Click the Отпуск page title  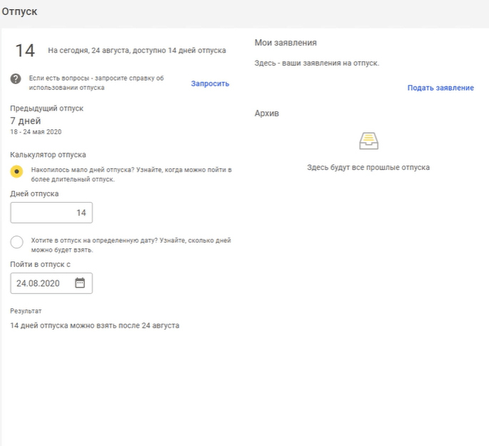(x=20, y=12)
